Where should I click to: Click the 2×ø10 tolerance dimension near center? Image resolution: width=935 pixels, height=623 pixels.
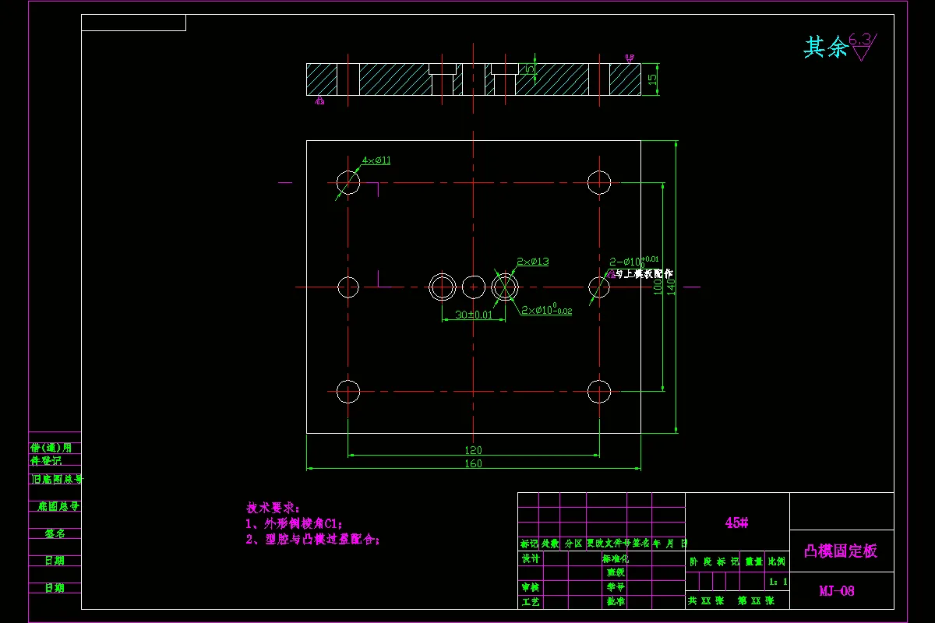547,310
